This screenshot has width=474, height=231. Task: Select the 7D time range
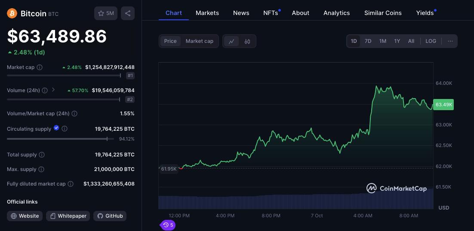tap(368, 41)
